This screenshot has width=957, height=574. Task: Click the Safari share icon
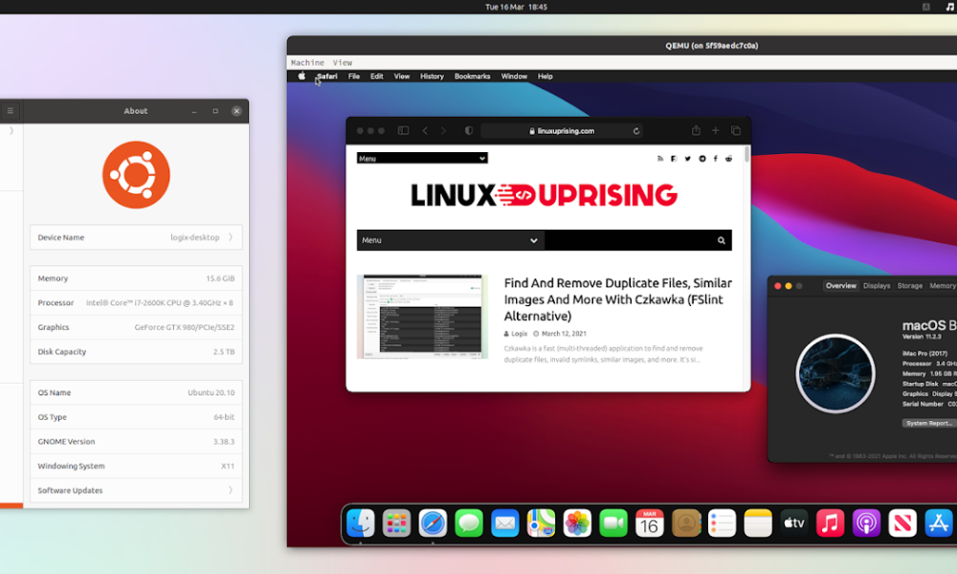696,130
